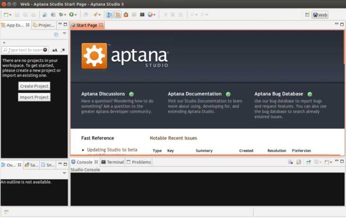Click the Open Console icon
346x218 pixels.
pos(327,162)
